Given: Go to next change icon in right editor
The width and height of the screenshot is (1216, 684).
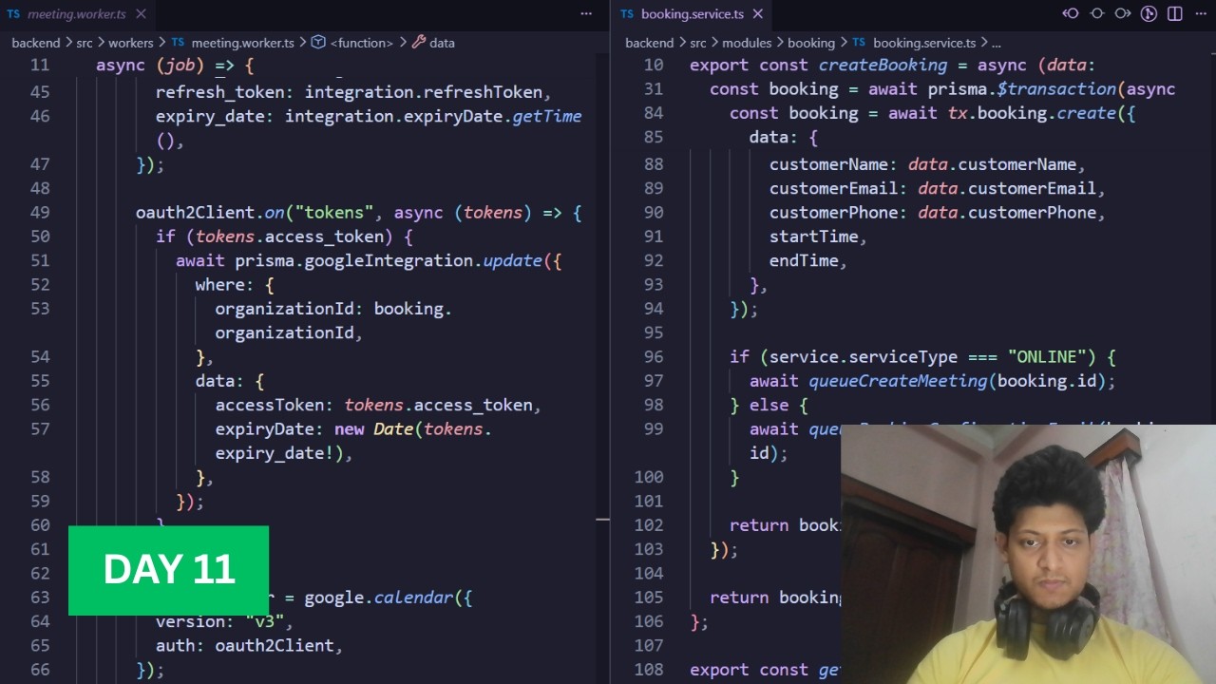Looking at the screenshot, I should 1123,13.
